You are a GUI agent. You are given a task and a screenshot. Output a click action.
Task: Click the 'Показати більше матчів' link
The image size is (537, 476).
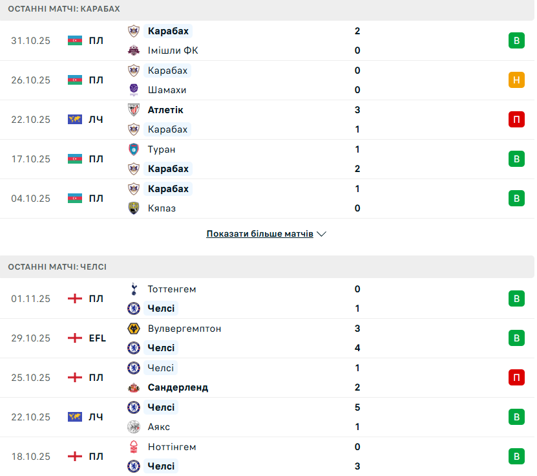[260, 234]
